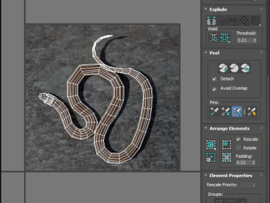
Task: Click the Threshold value field 0.01
Action: click(245, 40)
